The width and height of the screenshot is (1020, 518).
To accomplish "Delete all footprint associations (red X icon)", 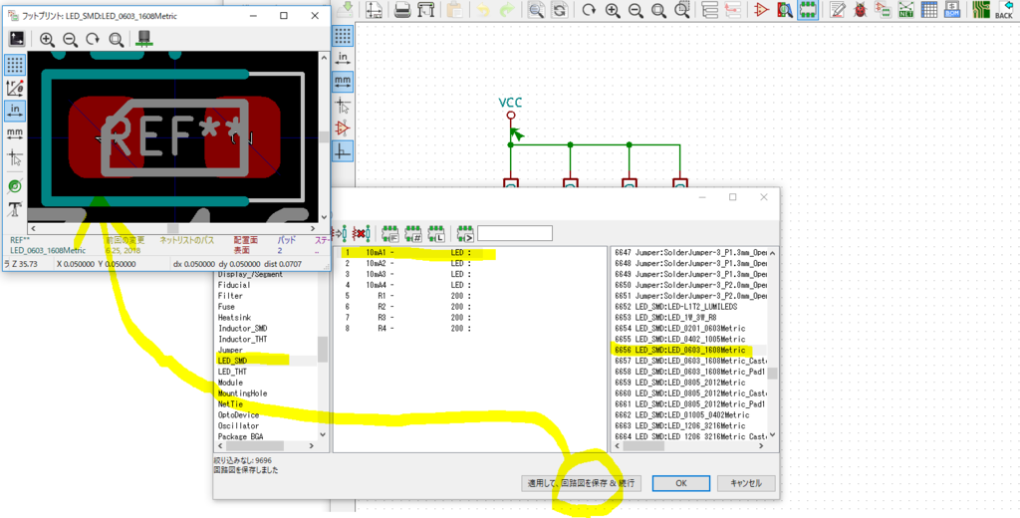I will (359, 233).
